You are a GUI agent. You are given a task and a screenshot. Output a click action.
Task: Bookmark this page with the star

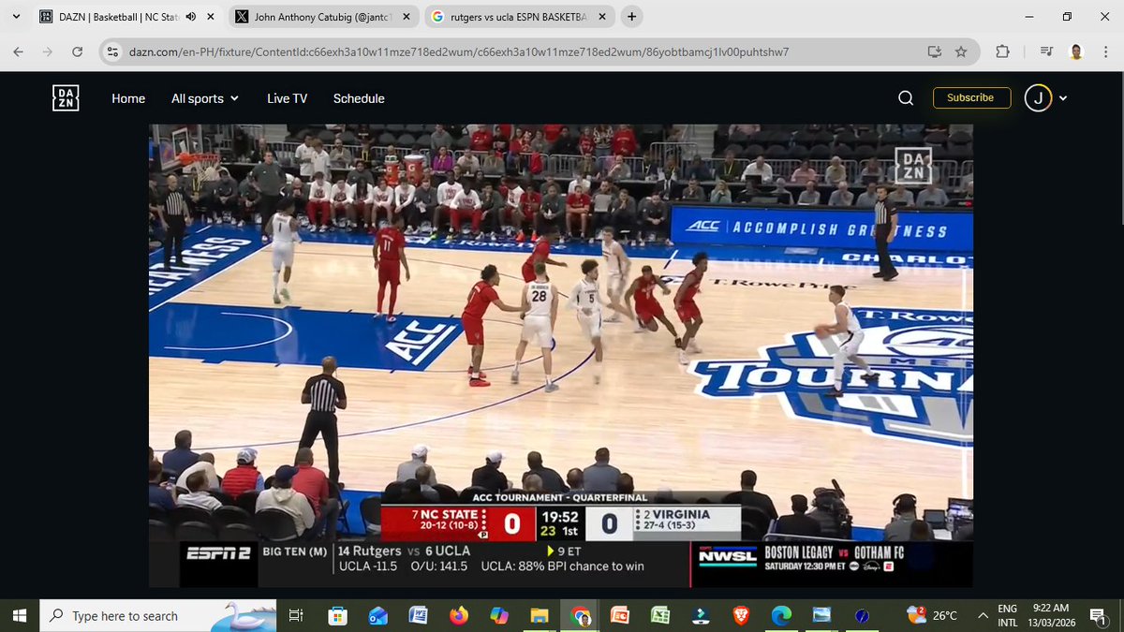click(x=961, y=51)
